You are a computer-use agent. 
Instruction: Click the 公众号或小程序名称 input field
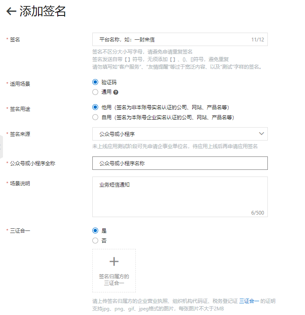[x=180, y=163]
